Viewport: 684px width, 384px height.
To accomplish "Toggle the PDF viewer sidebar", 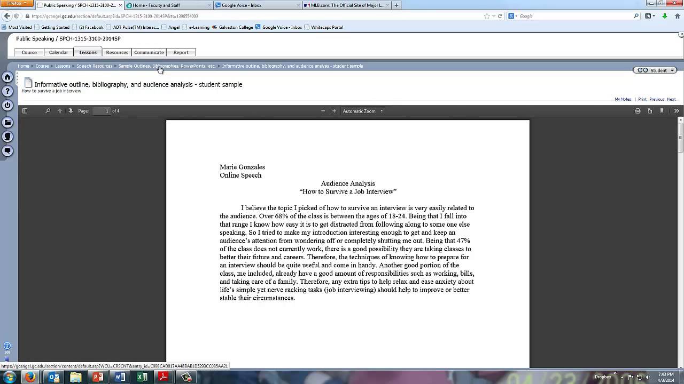I will (x=25, y=111).
